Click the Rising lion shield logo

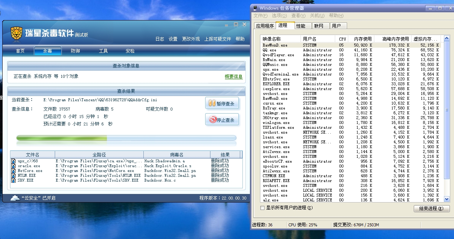tap(16, 34)
